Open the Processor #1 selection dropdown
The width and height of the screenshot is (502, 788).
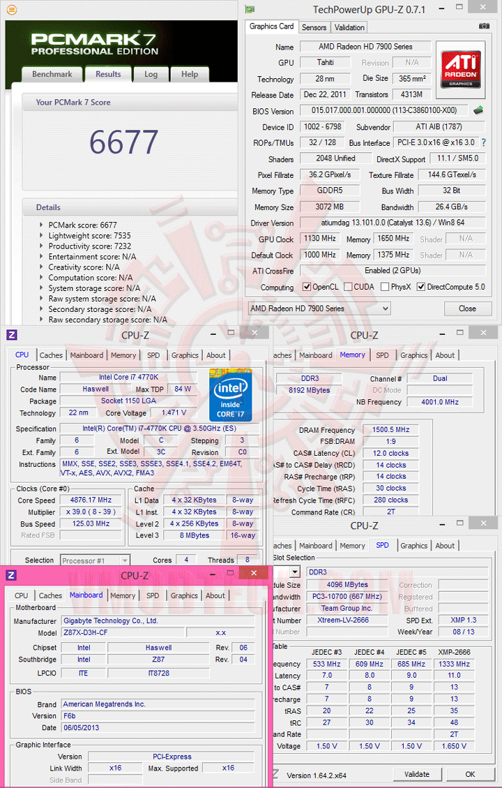point(96,560)
